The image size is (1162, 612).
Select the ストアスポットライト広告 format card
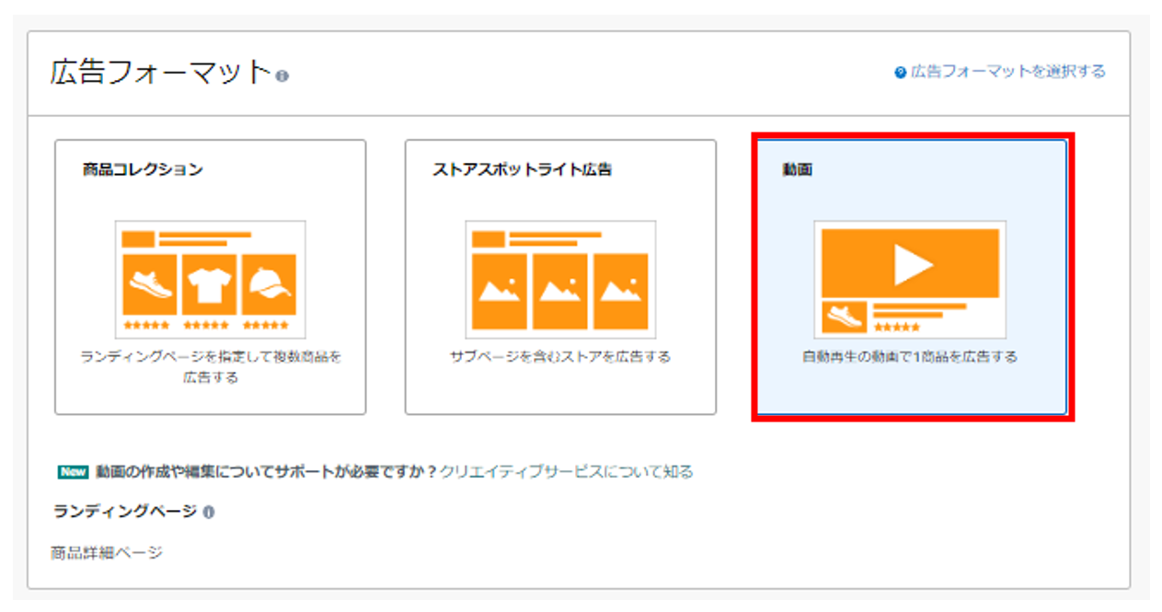pos(560,277)
